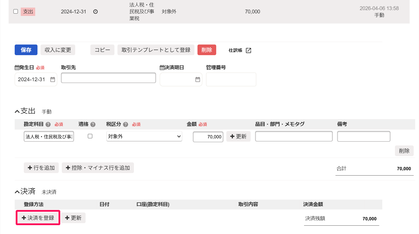Focus the 取引先 input field
419x234 pixels.
[108, 78]
